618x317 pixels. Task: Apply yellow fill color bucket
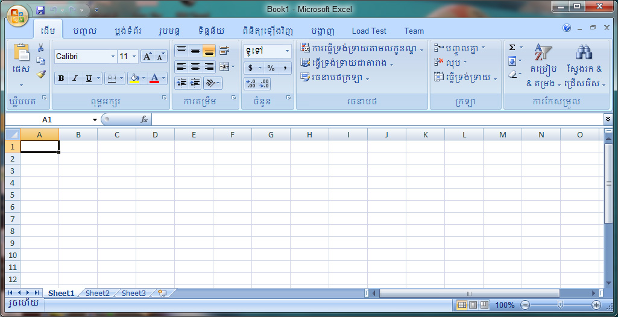[x=134, y=78]
